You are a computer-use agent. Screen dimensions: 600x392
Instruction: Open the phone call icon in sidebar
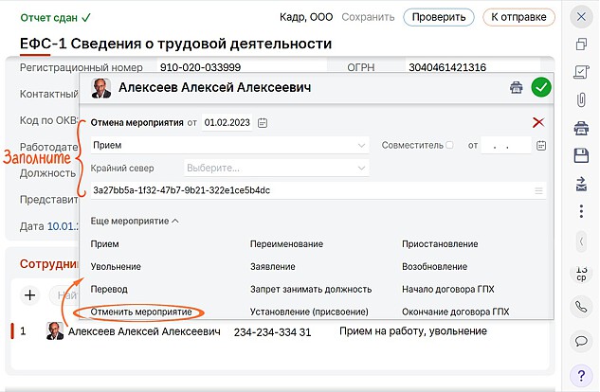click(x=581, y=307)
